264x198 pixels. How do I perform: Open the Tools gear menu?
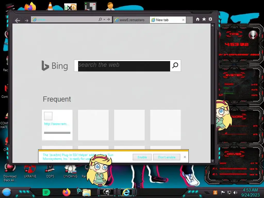tap(210, 19)
